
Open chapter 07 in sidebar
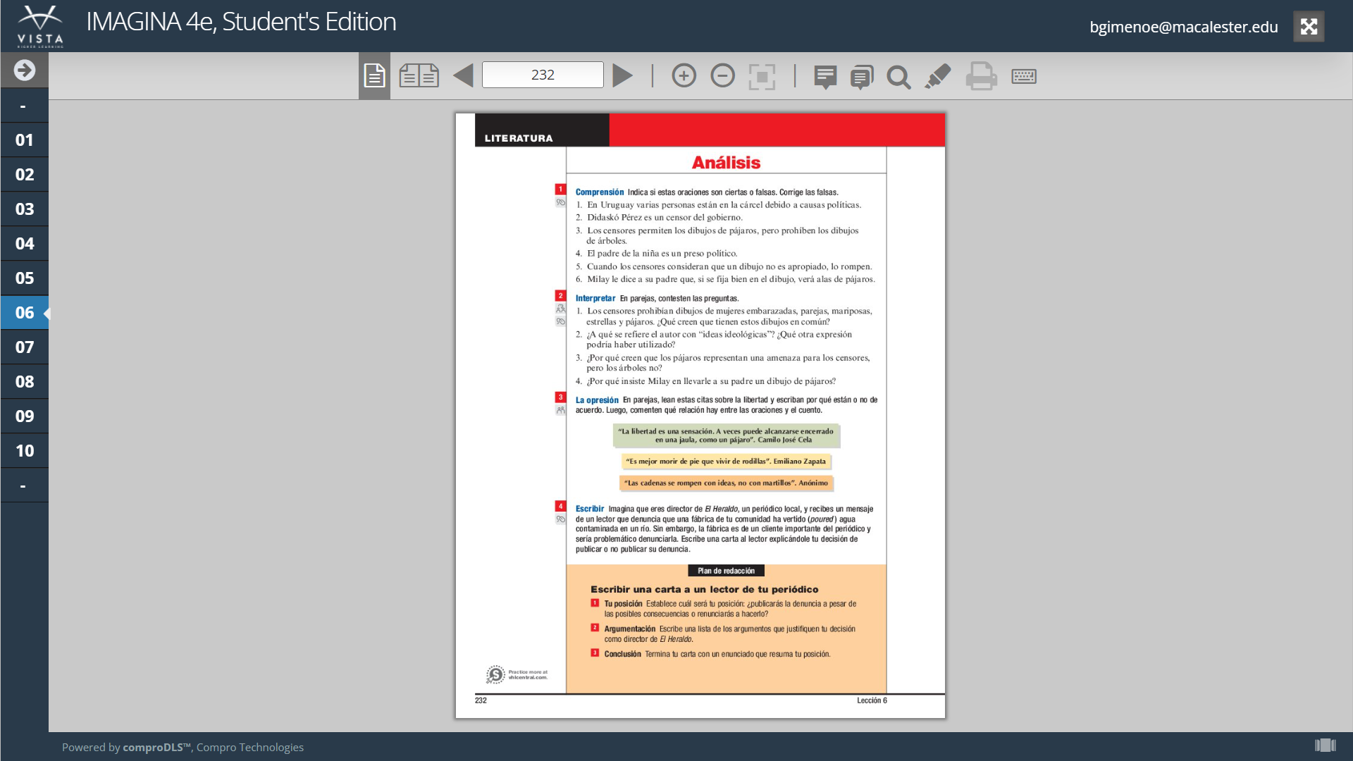tap(25, 347)
